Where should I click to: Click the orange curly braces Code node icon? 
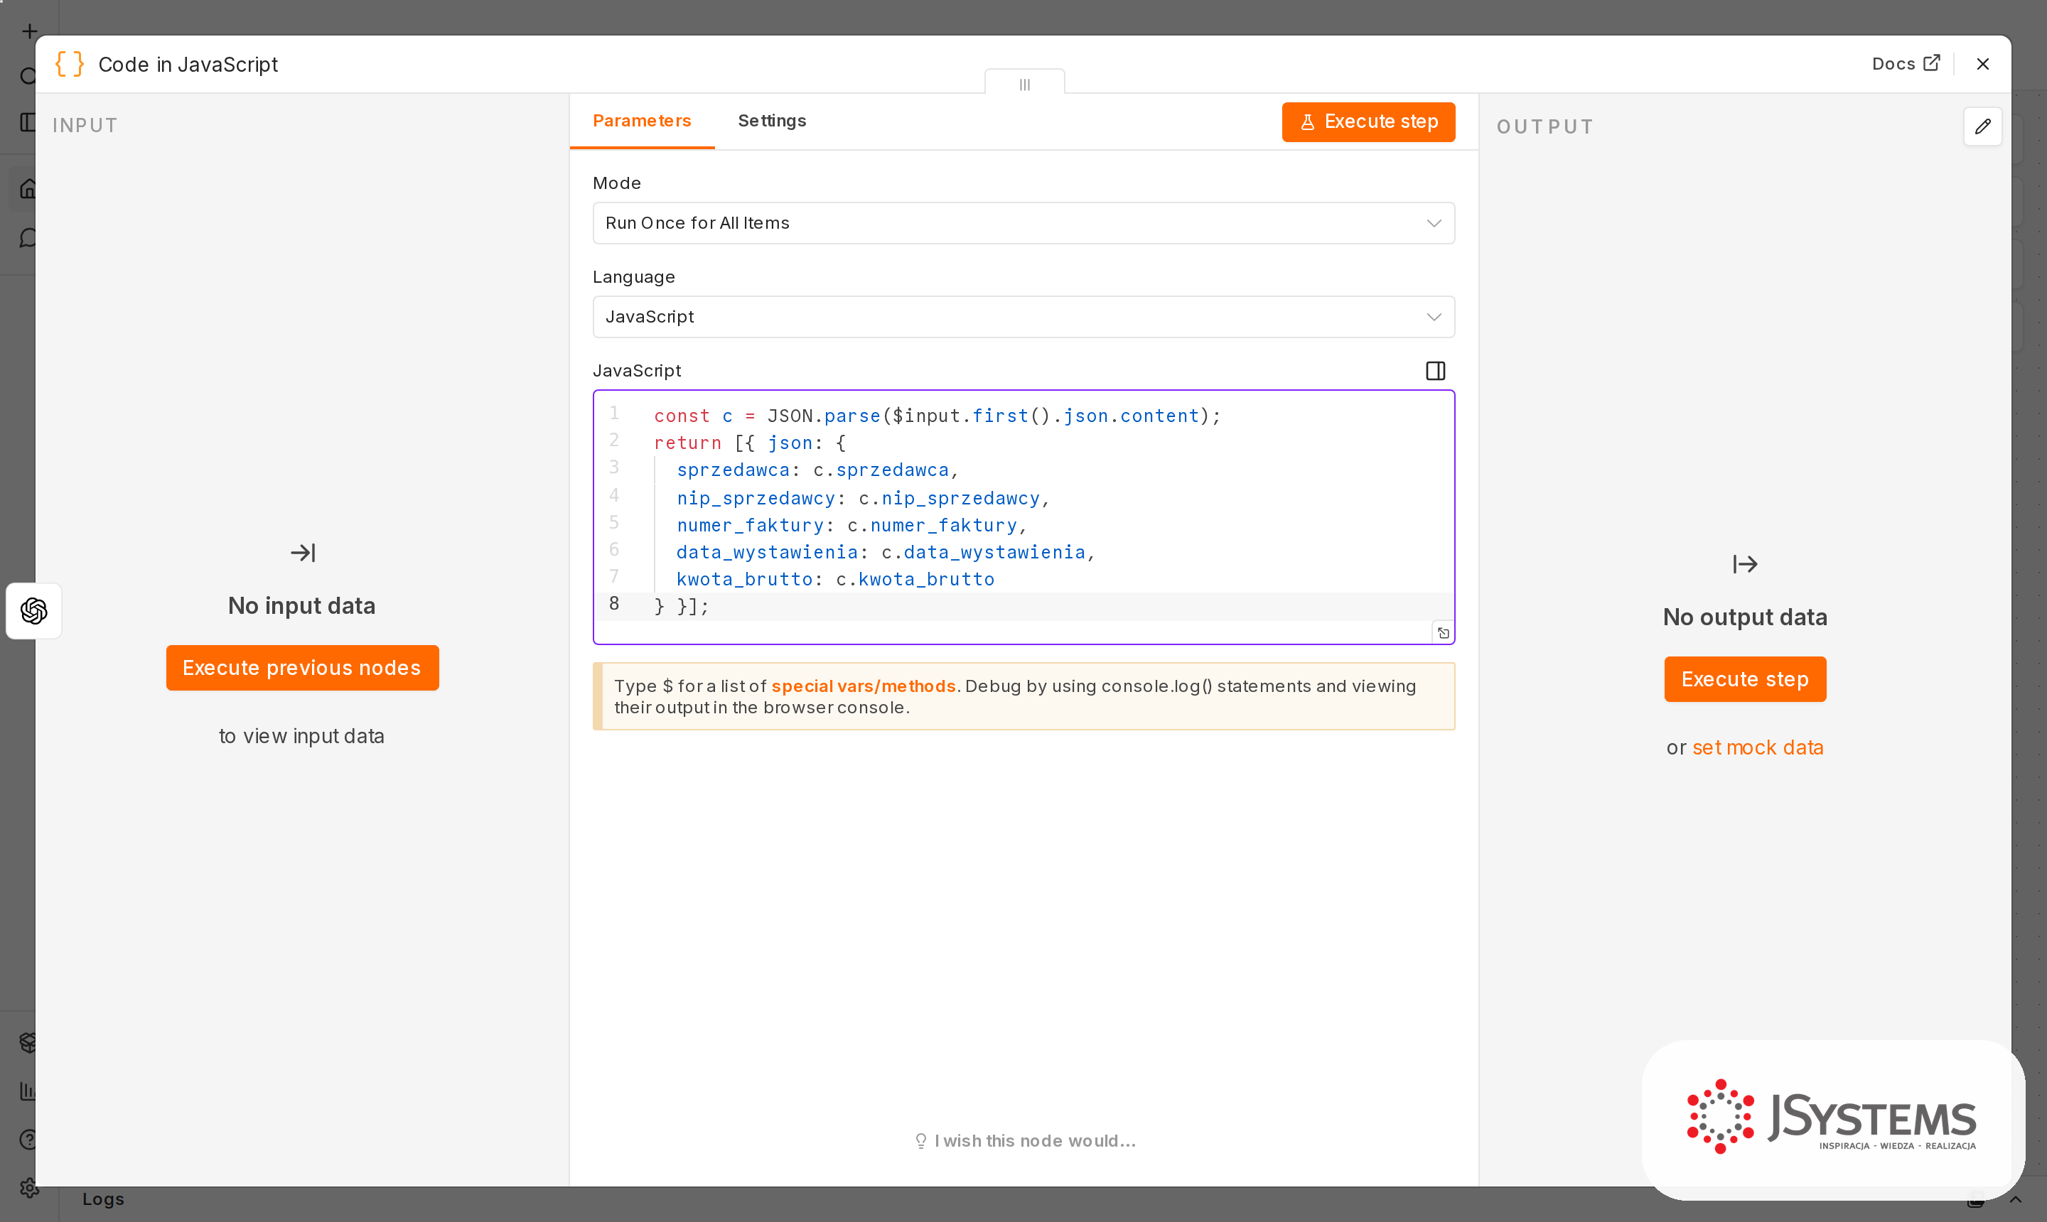(70, 63)
